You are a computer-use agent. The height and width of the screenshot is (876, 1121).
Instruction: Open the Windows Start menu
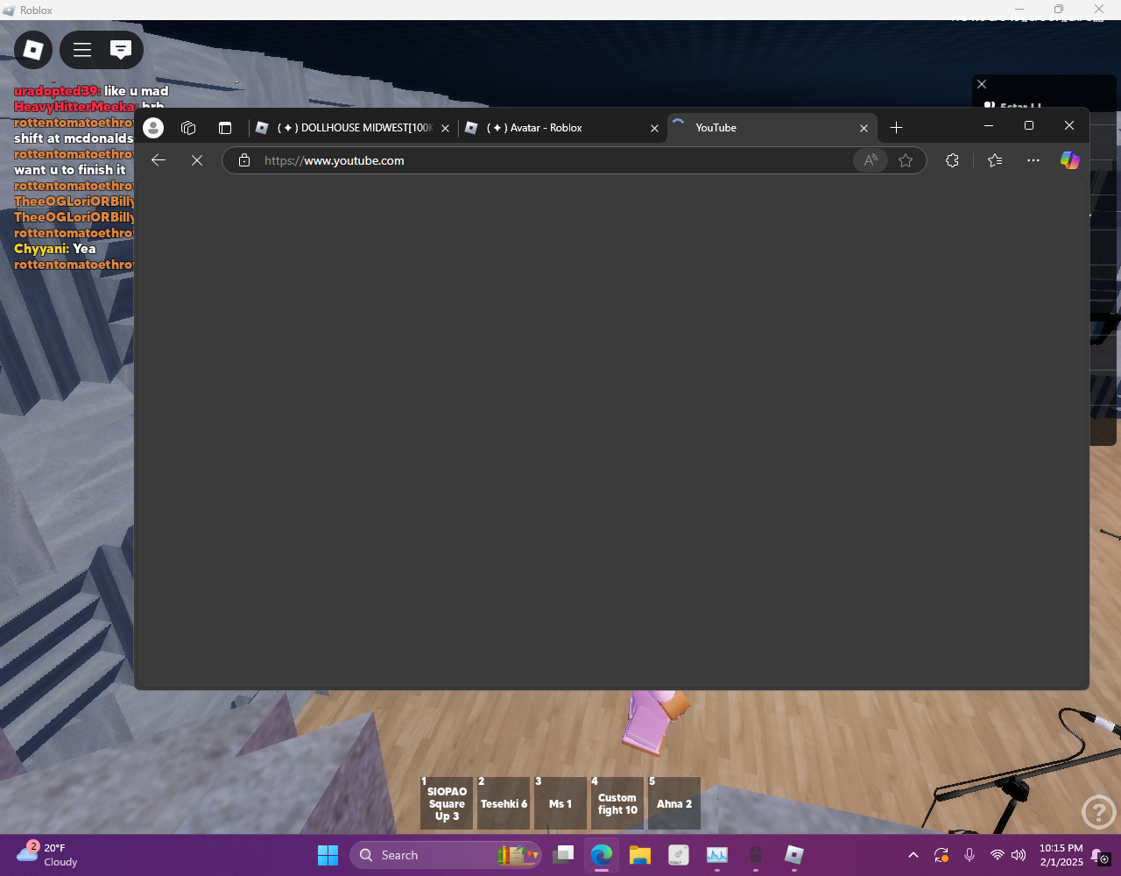(328, 855)
